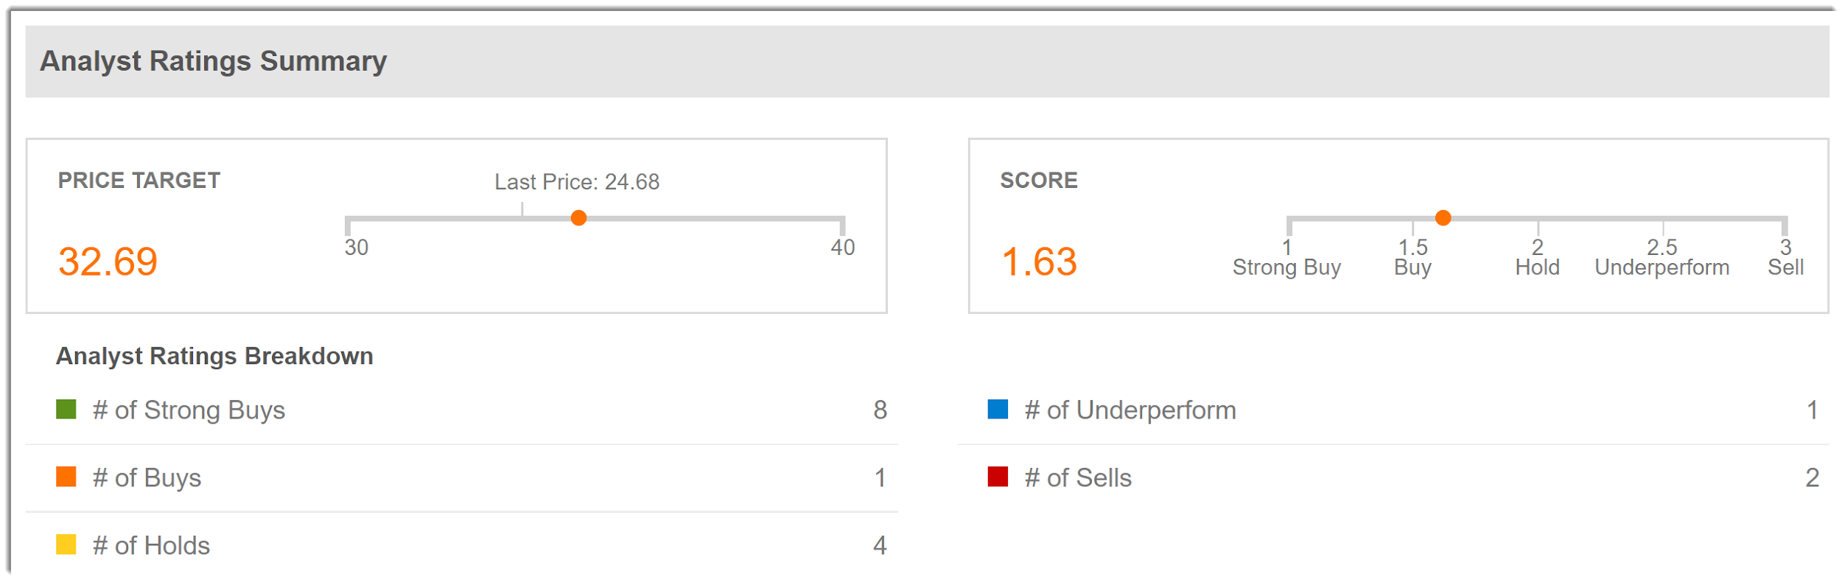
Task: Click the 'Underperform' label on score scale
Action: (x=1662, y=268)
